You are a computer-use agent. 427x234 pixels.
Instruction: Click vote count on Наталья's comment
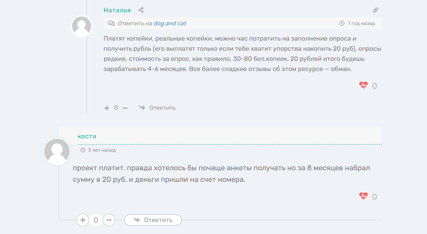pos(116,108)
